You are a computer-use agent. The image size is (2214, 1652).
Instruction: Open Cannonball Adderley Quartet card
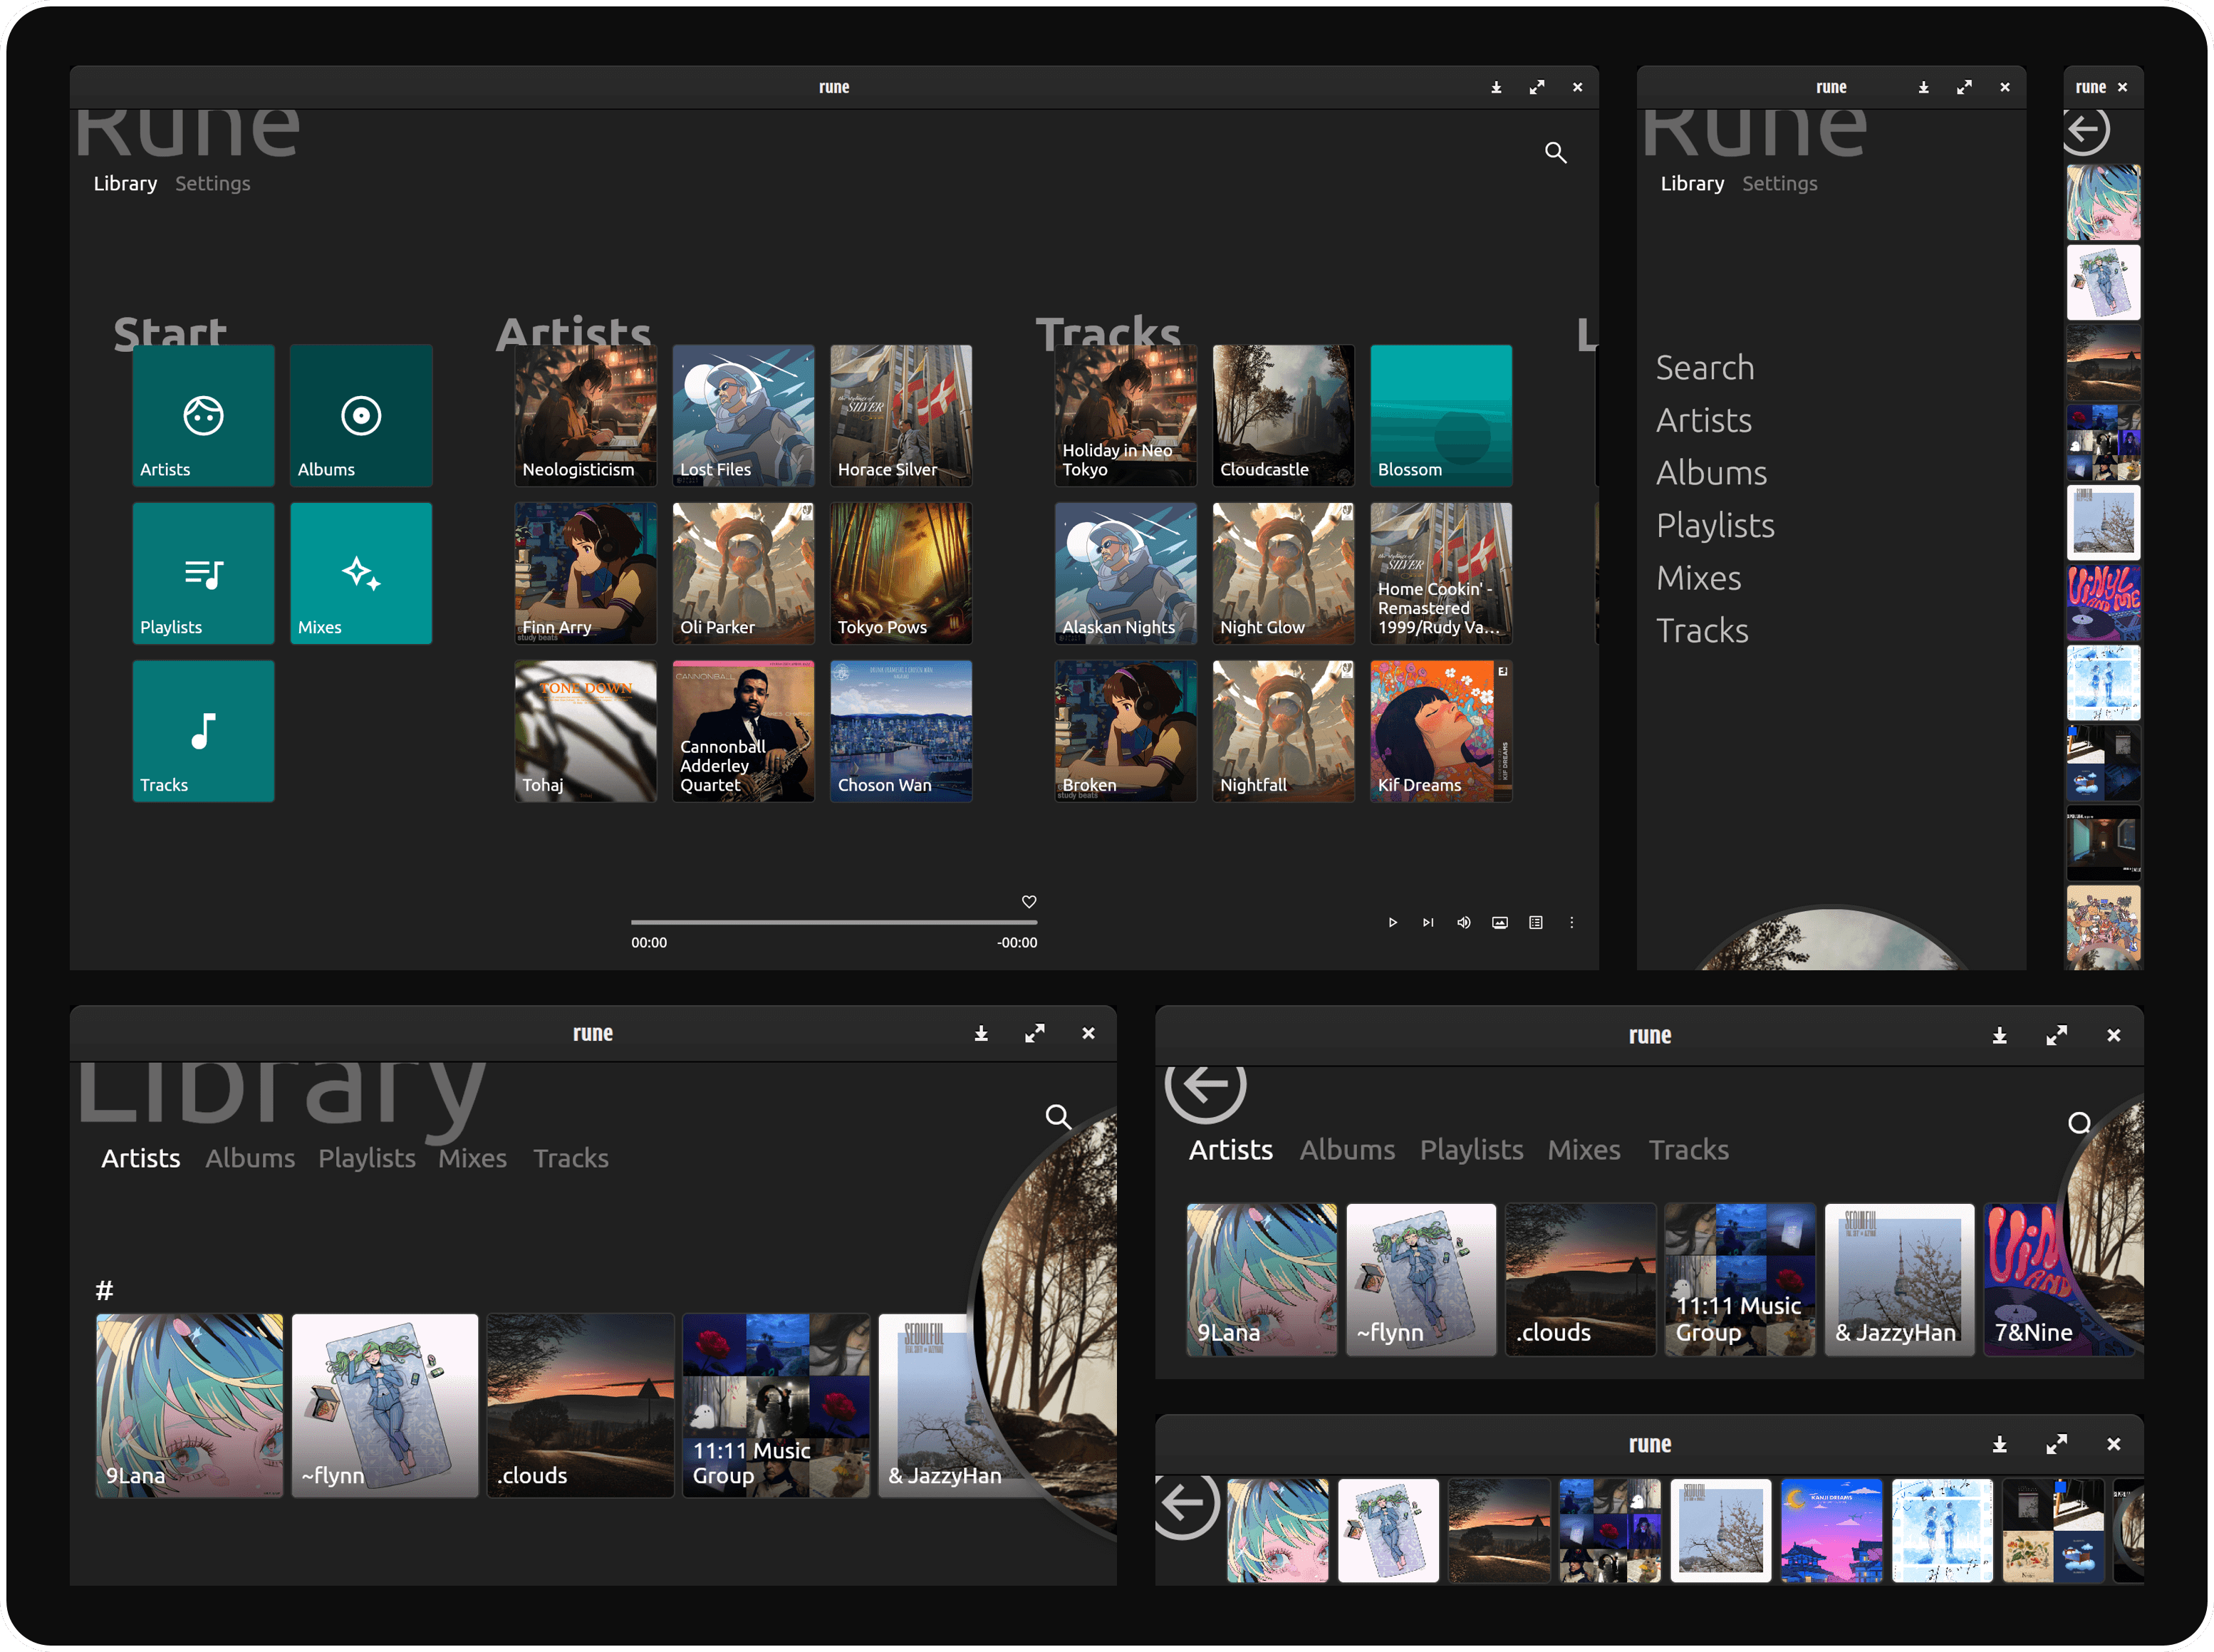(x=743, y=731)
